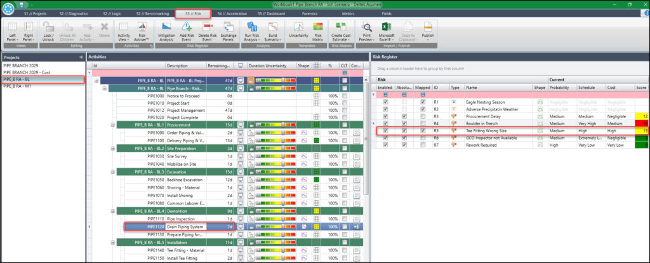Screen dimensions: 650x263
Task: Start Run Risk Analysis
Action: 251,30
